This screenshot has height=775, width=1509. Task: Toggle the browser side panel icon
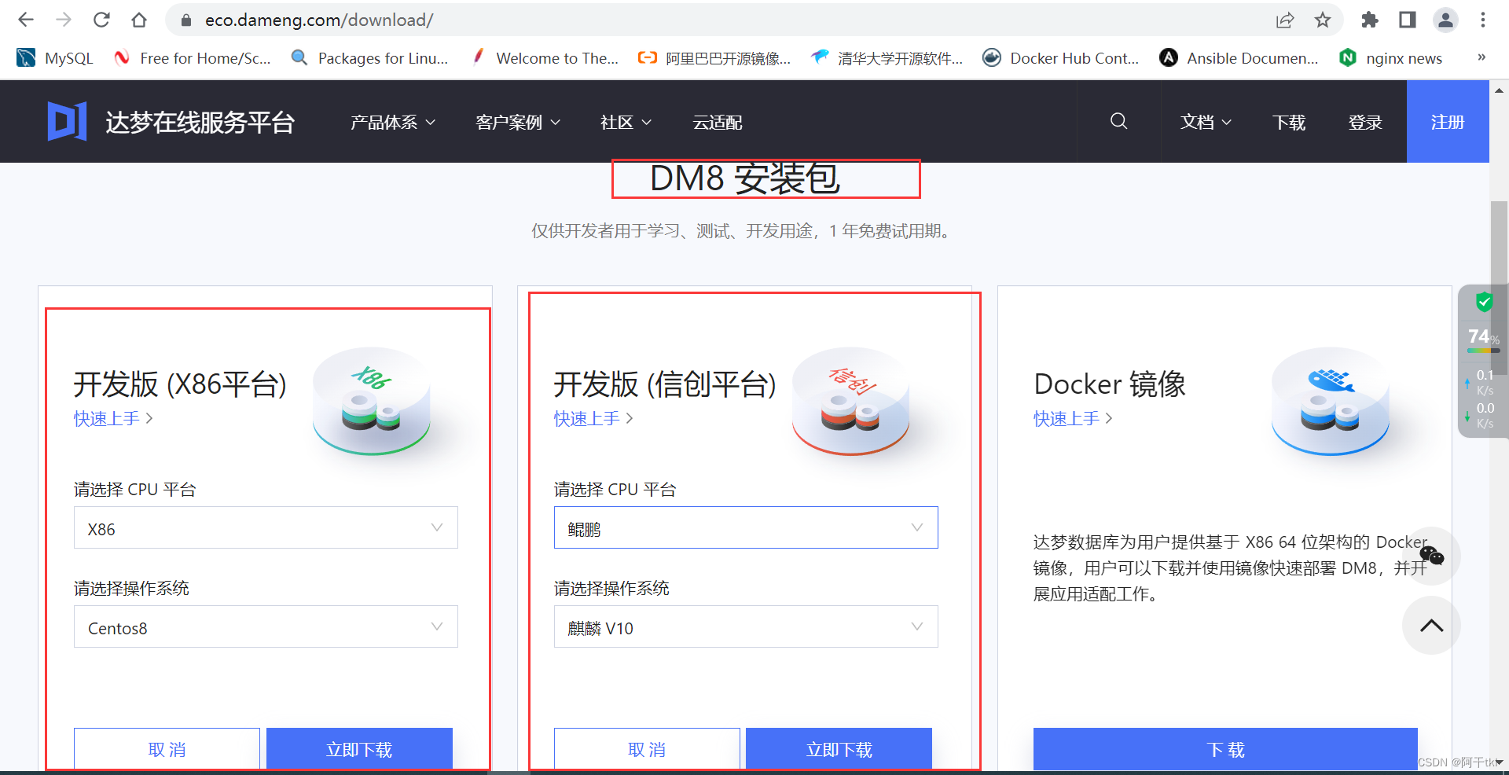(1408, 20)
